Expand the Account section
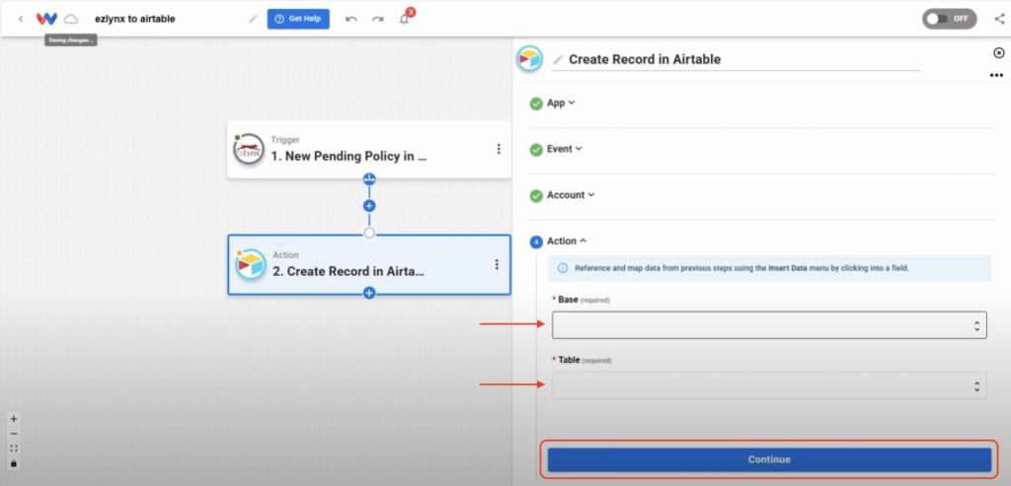 (571, 195)
